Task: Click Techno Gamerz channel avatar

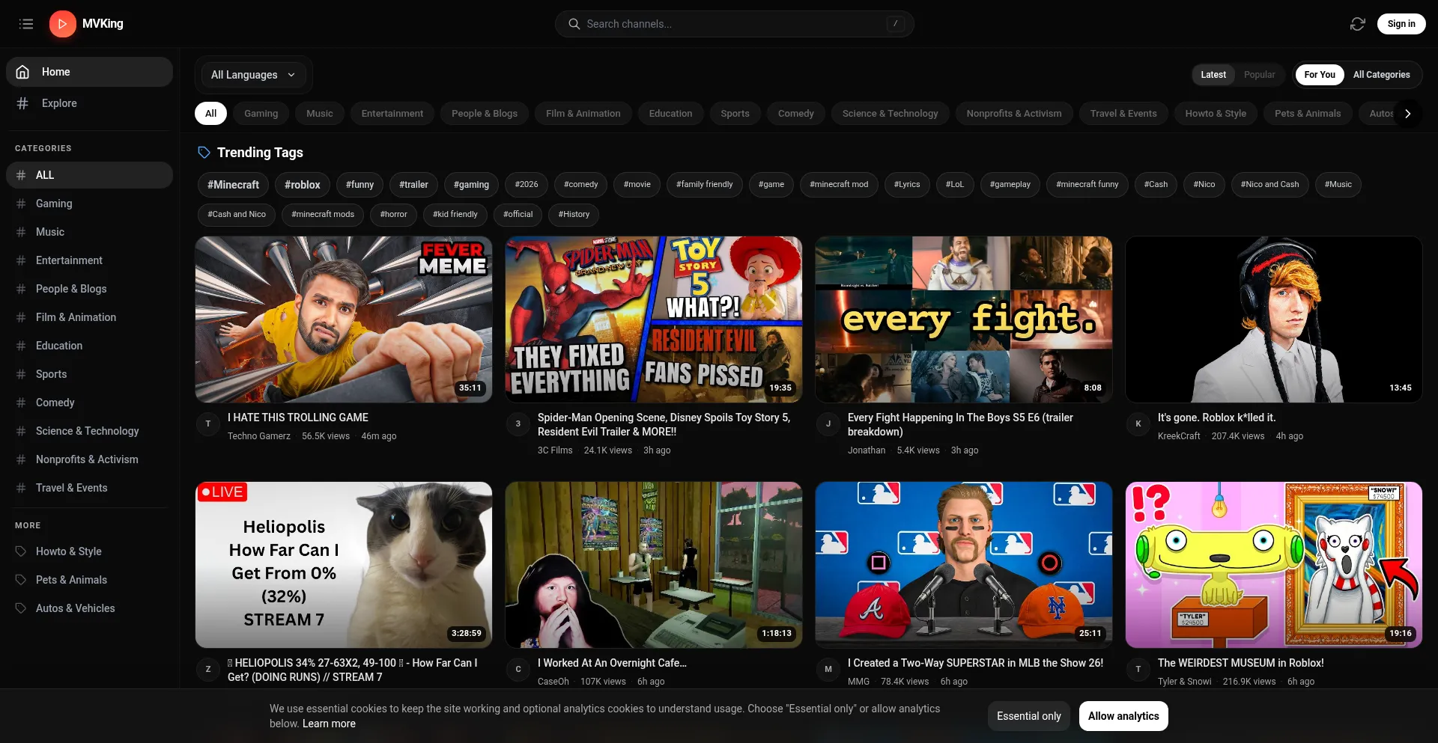Action: pyautogui.click(x=208, y=424)
